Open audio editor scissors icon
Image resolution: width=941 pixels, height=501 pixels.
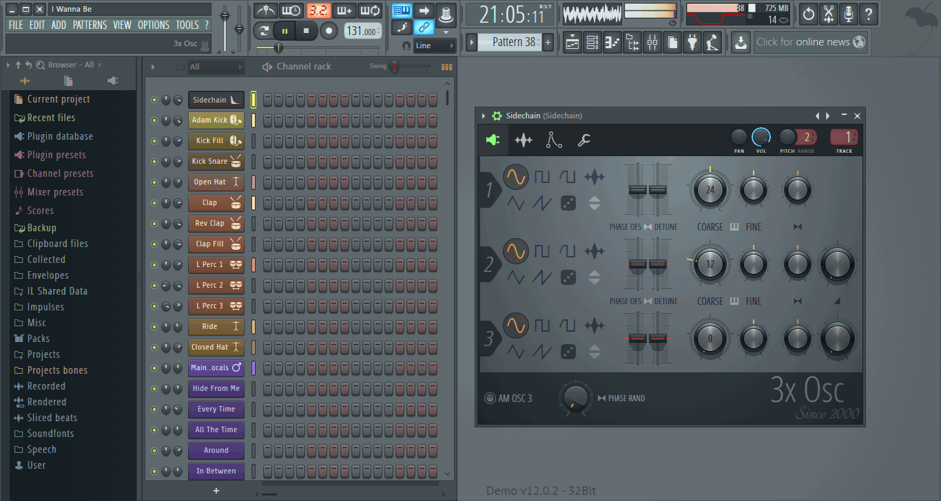pyautogui.click(x=829, y=13)
